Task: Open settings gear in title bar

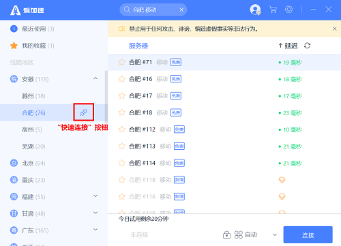Action: click(288, 10)
